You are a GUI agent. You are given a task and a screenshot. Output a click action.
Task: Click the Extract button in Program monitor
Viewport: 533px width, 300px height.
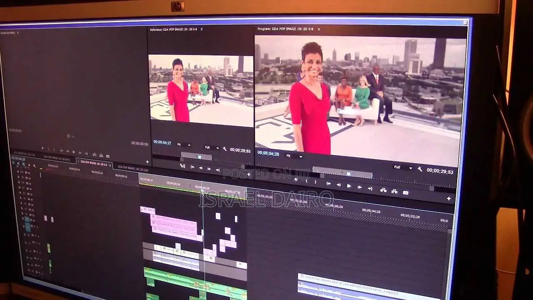(394, 191)
